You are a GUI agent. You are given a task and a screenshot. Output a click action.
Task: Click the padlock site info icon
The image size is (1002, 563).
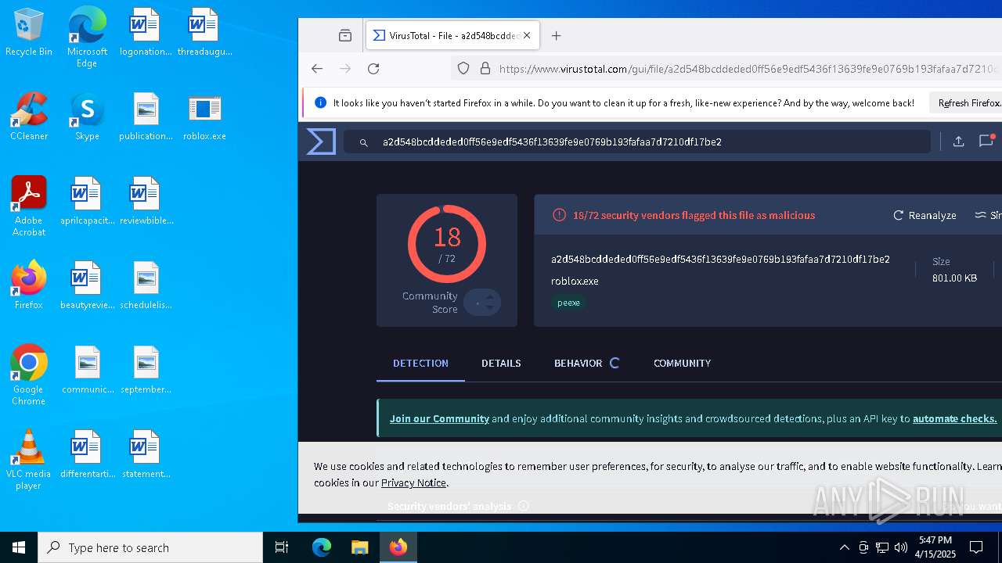[485, 69]
